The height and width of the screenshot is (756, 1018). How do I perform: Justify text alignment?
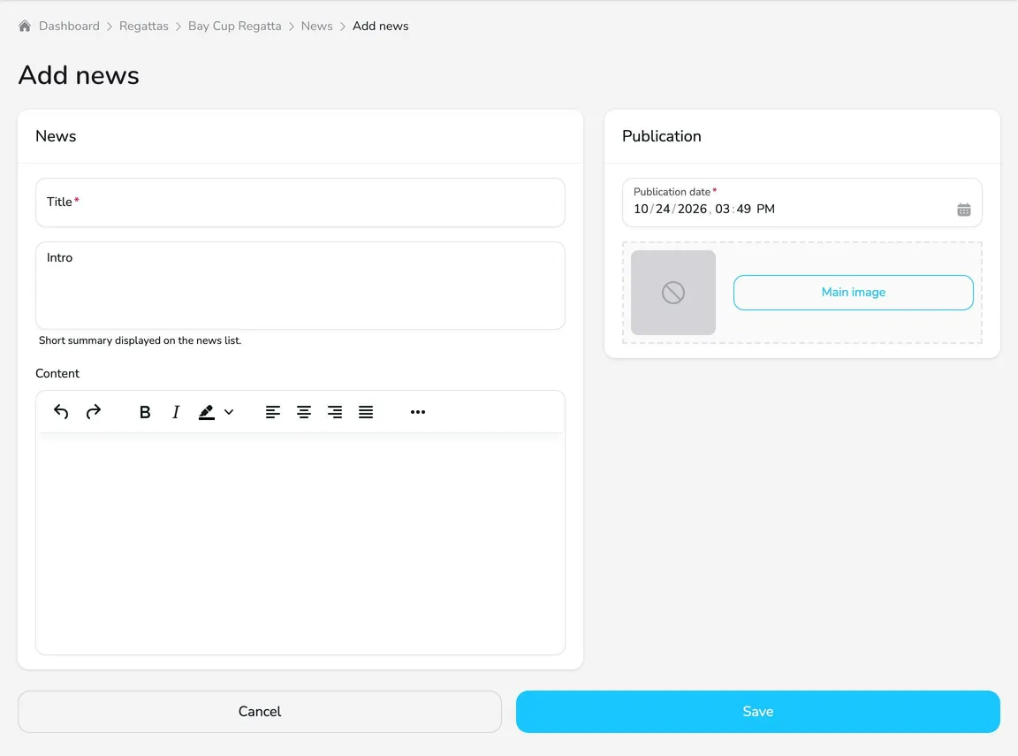pos(366,412)
